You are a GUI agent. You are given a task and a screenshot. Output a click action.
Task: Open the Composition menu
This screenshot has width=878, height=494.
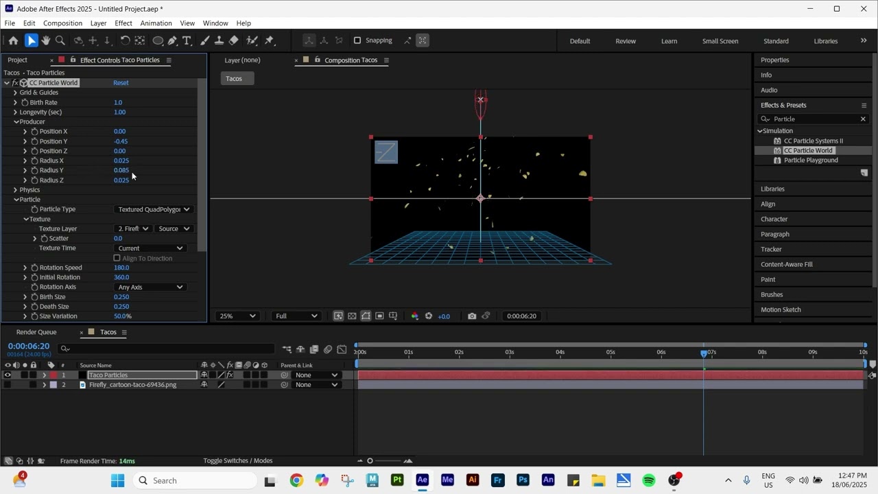click(x=62, y=23)
